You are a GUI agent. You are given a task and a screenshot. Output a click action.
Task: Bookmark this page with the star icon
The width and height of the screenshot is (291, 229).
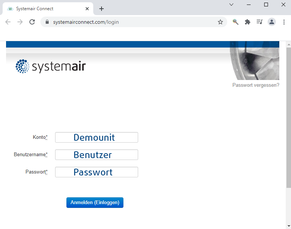(x=220, y=22)
